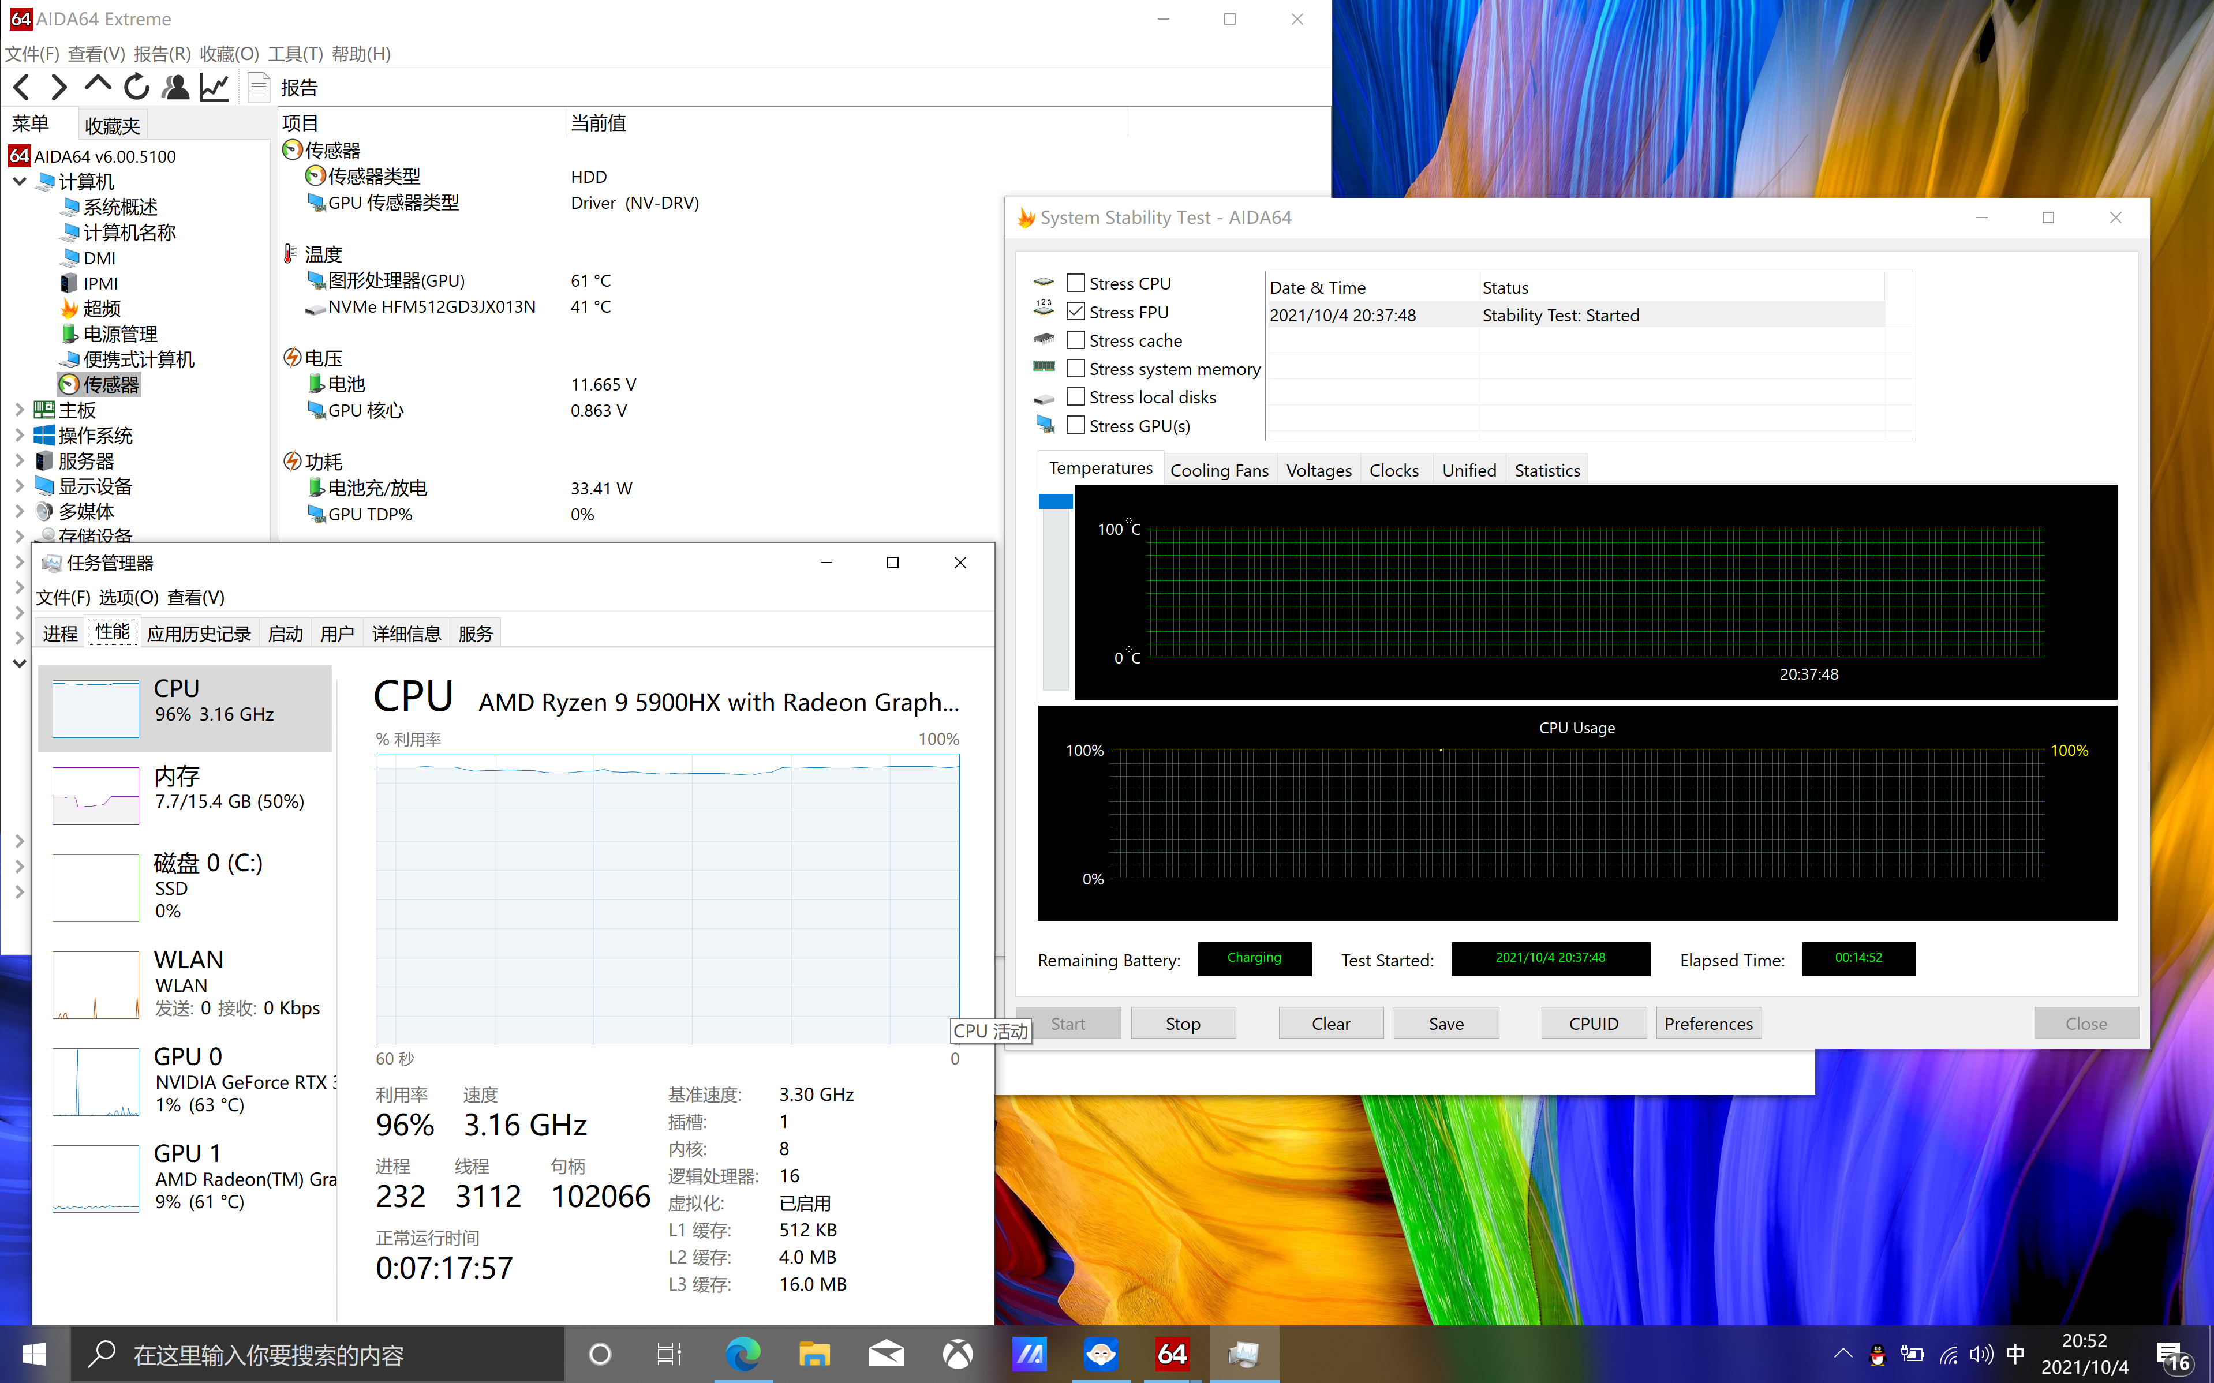
Task: Click the AIDA64 taskbar icon
Action: (x=1172, y=1354)
